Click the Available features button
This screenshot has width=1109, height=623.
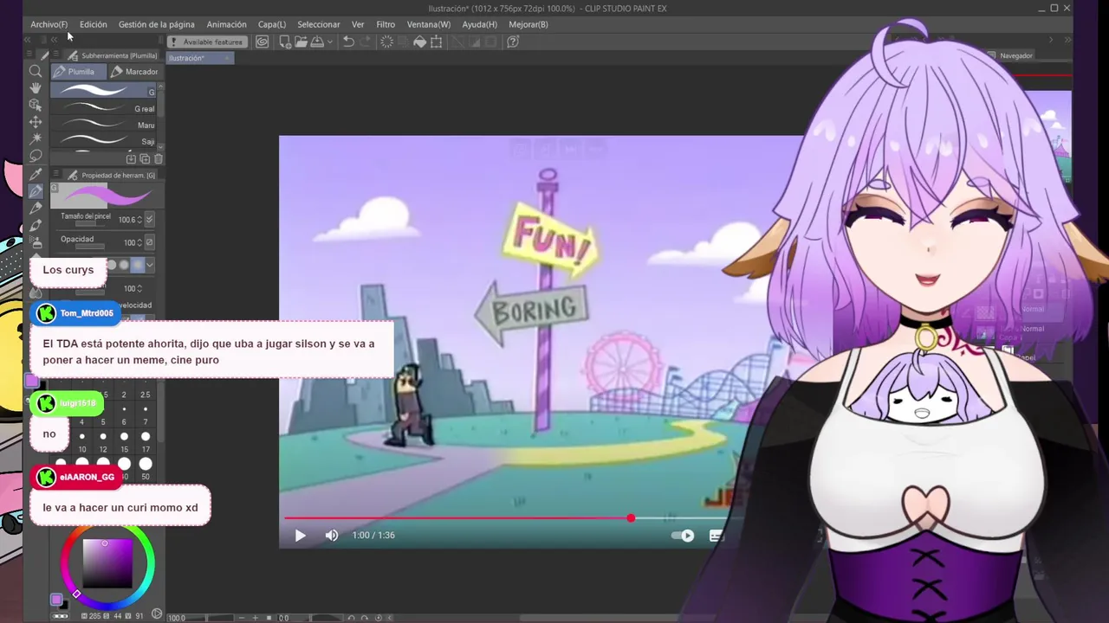tap(206, 42)
